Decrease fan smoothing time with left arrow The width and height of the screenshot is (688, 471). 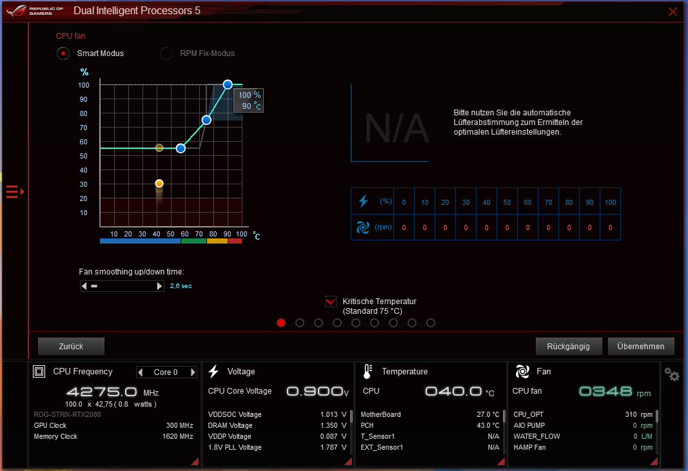pyautogui.click(x=84, y=286)
